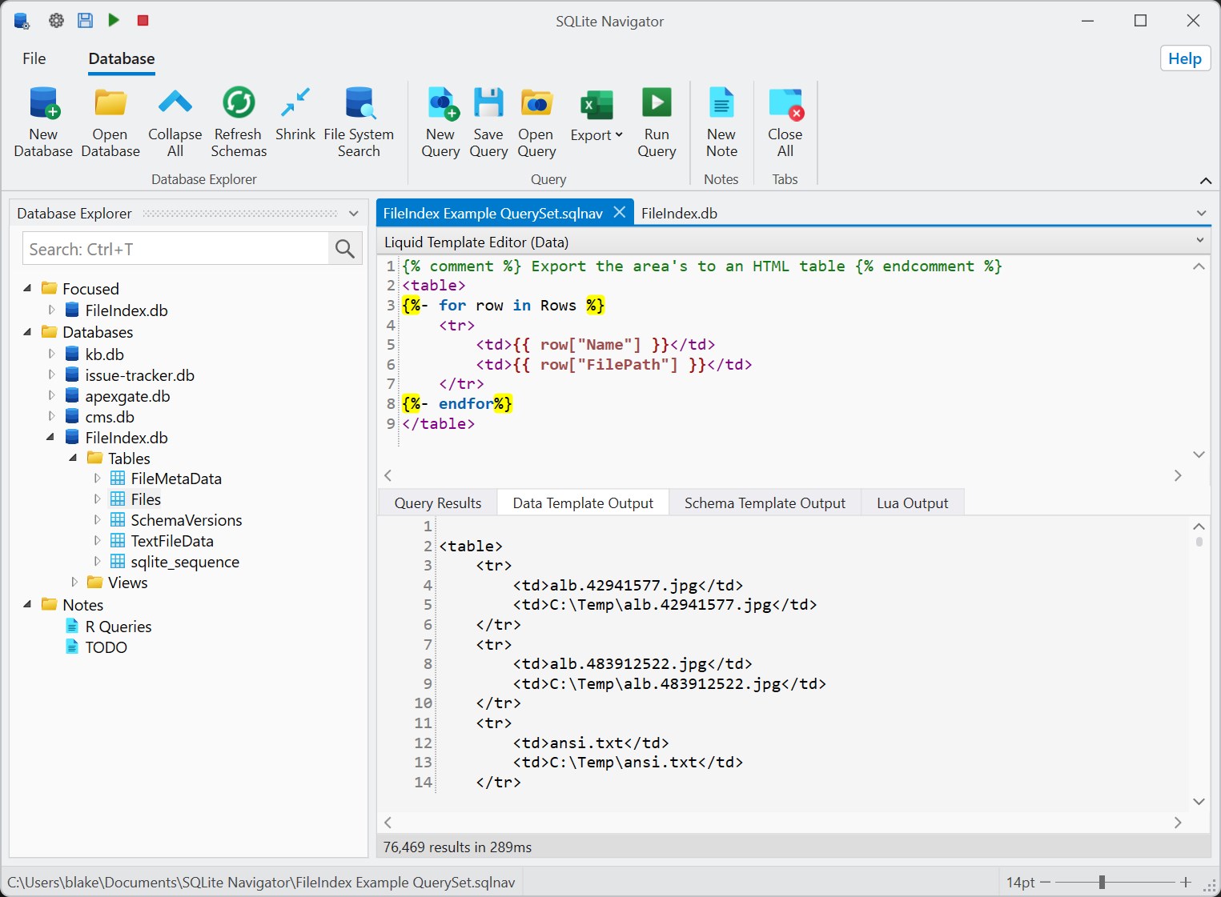The height and width of the screenshot is (897, 1221).
Task: Start a New Query
Action: 440,121
